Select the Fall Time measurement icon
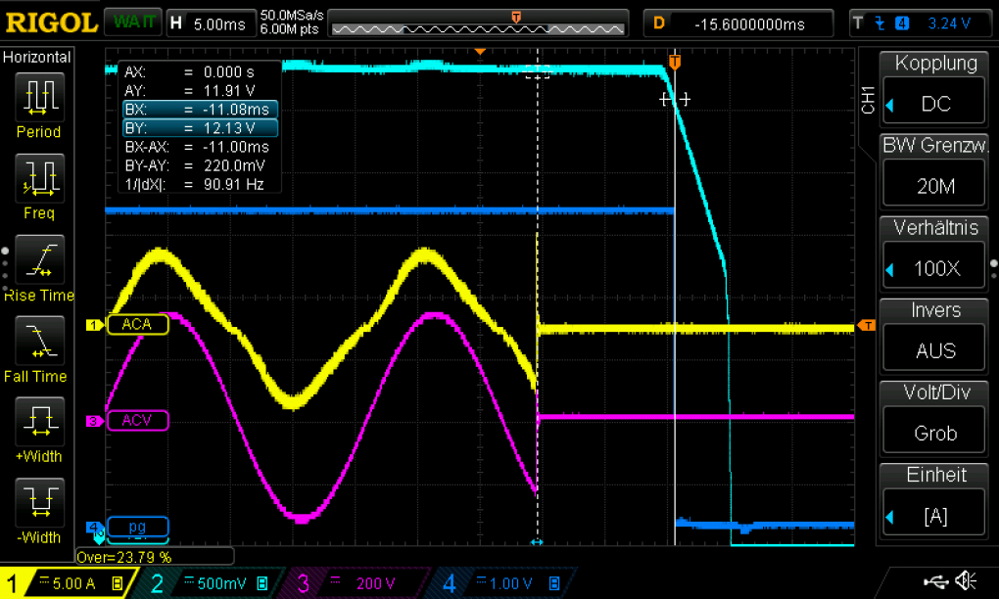The height and width of the screenshot is (599, 999). (39, 340)
